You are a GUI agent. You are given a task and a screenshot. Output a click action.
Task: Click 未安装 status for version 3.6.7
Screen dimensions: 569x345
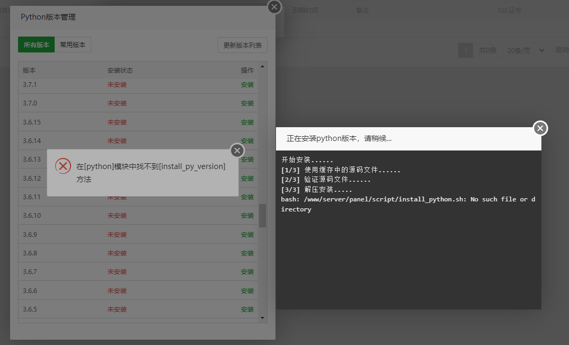(117, 272)
